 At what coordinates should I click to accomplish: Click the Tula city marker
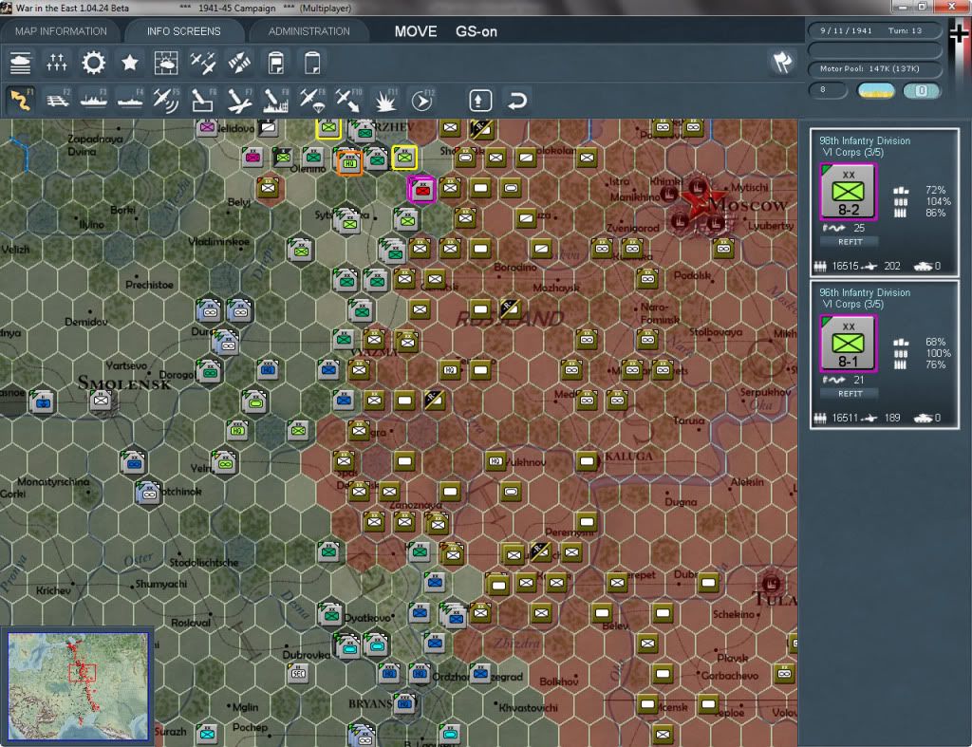pos(771,584)
